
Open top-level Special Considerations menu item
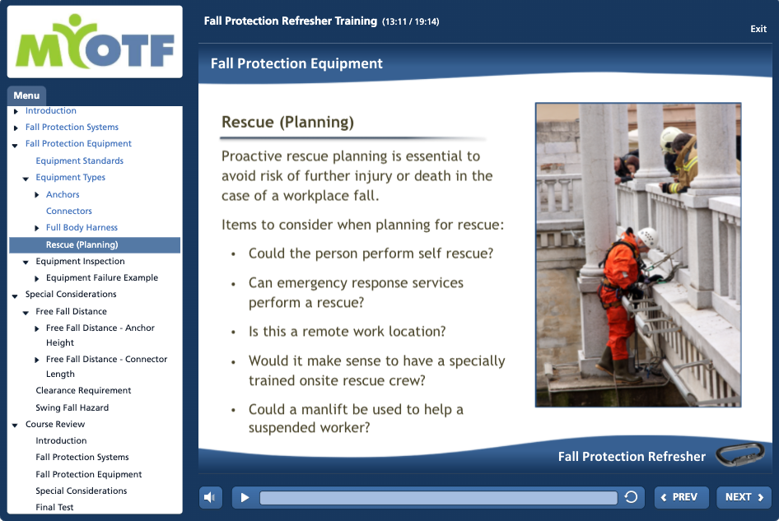(x=71, y=294)
